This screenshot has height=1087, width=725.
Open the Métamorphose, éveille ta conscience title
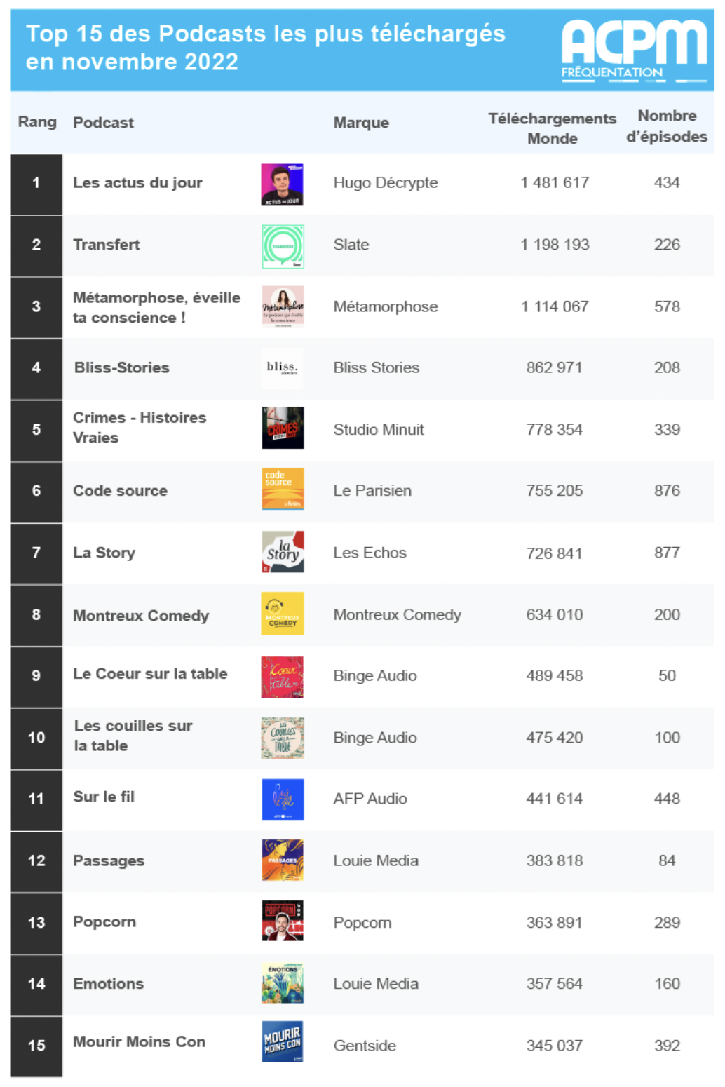156,307
